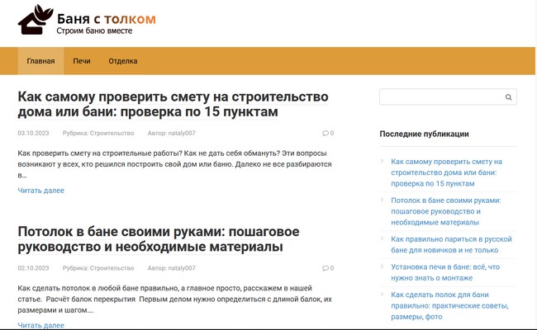Viewport: 537px width, 330px height.
Task: Click the excerpt starting 'Как сделать потолок'
Action: click(x=174, y=299)
